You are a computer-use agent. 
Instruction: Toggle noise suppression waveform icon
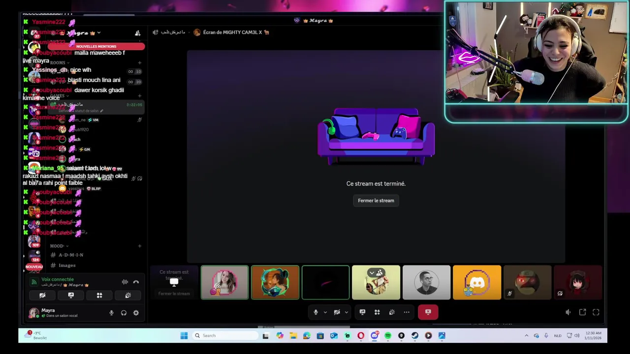(x=125, y=282)
